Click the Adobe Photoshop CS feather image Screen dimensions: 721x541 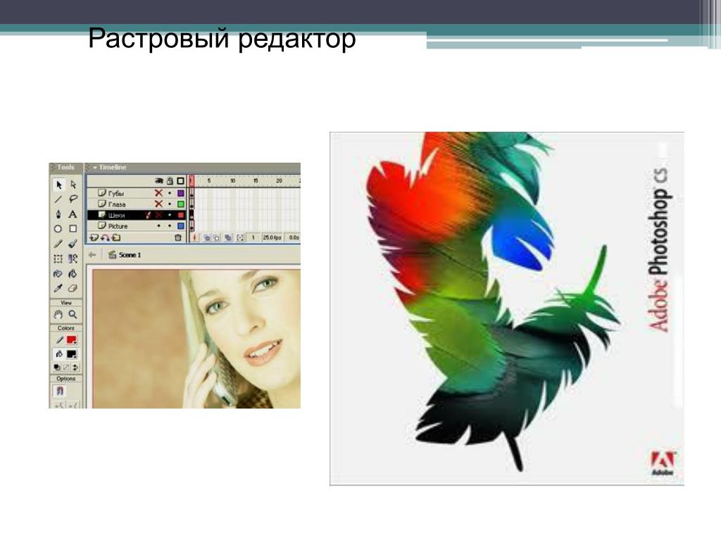(507, 309)
